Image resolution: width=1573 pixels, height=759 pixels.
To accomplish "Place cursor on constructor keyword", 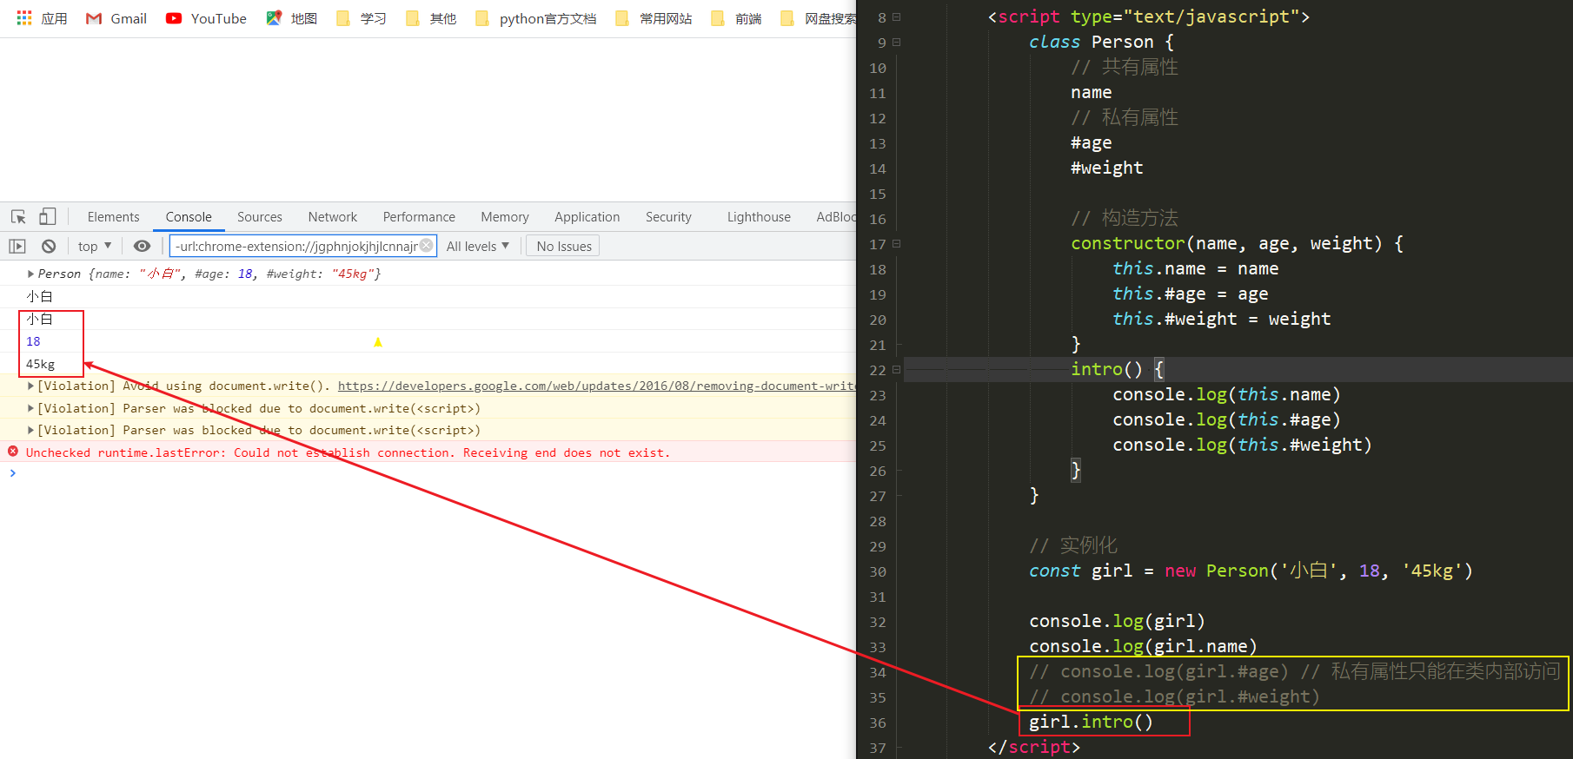I will (1127, 243).
